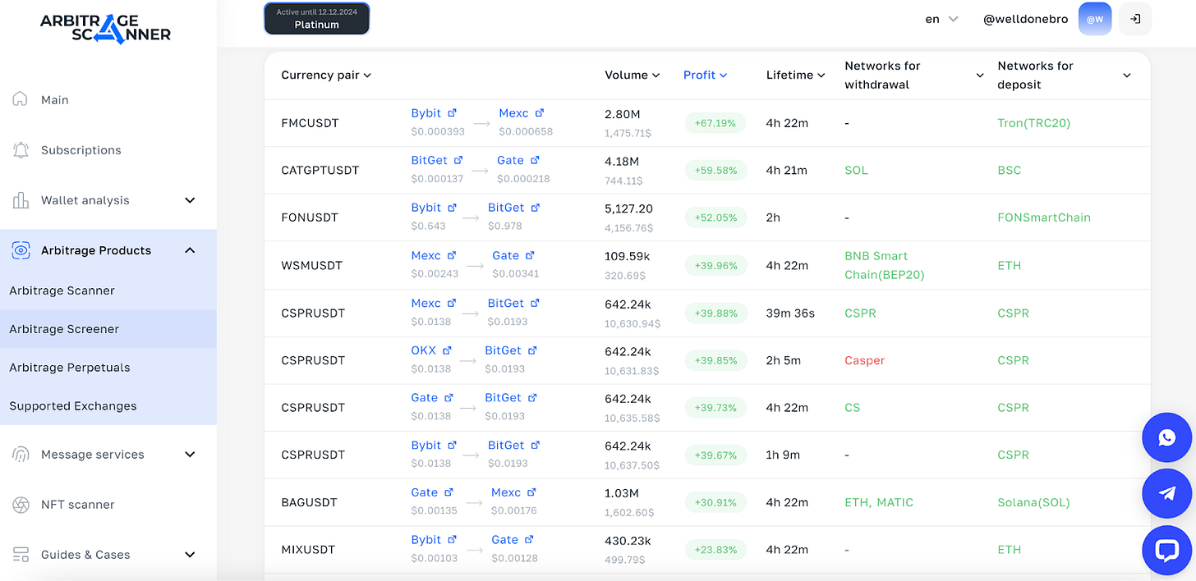Open BitGet external link icon in CATGPTUSDT row

pos(458,160)
